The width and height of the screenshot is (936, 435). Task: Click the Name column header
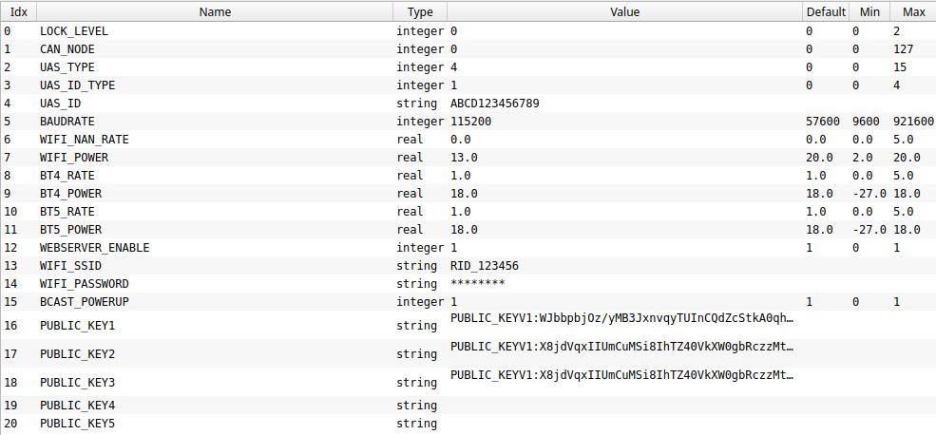pos(215,12)
